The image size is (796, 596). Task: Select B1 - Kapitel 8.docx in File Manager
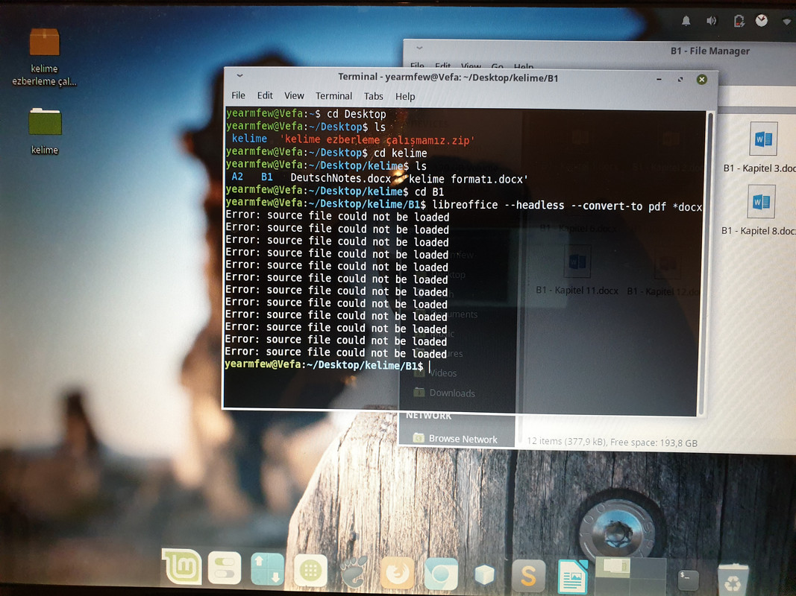760,211
